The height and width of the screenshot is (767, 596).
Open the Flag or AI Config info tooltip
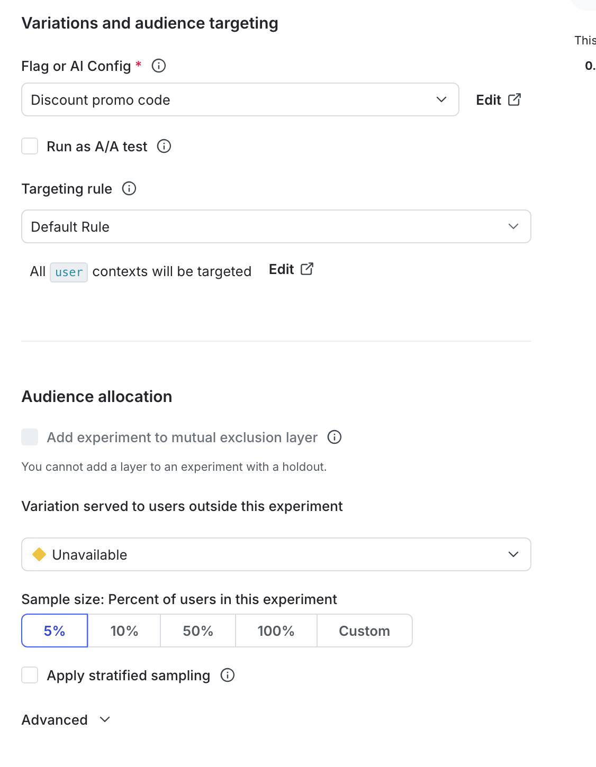click(158, 66)
